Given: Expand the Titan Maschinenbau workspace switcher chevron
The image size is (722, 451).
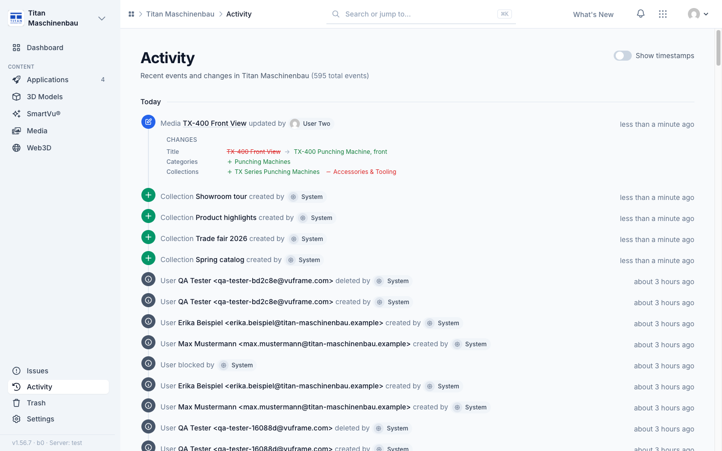Looking at the screenshot, I should click(x=102, y=19).
